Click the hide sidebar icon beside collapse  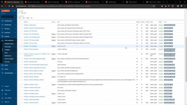[15, 11]
